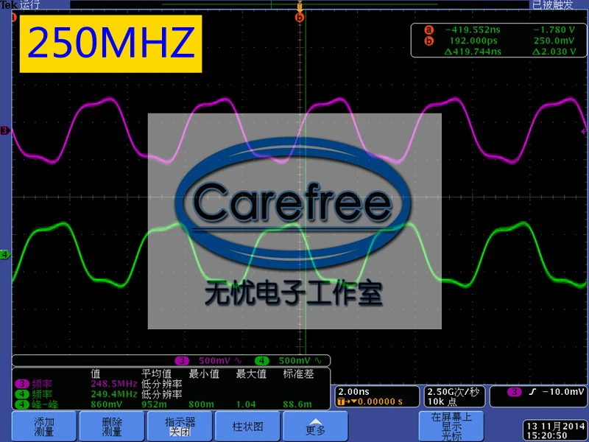Image resolution: width=589 pixels, height=442 pixels.
Task: Click the 2.00ns timebase readout
Action: point(354,392)
